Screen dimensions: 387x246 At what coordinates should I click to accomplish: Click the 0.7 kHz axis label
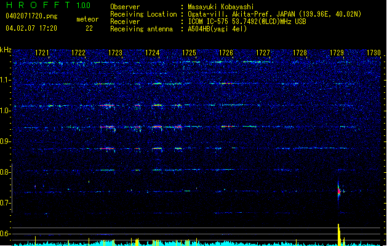(x=6, y=203)
